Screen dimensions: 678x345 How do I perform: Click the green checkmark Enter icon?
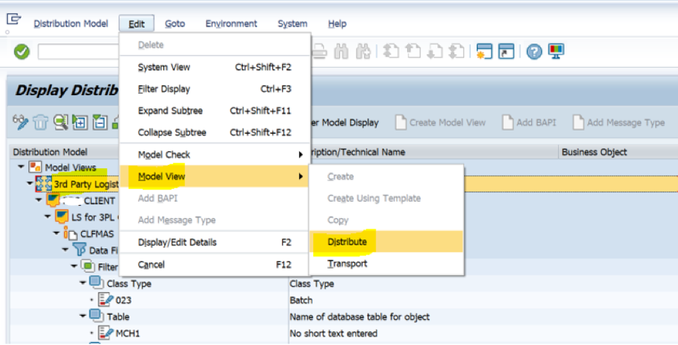click(21, 52)
